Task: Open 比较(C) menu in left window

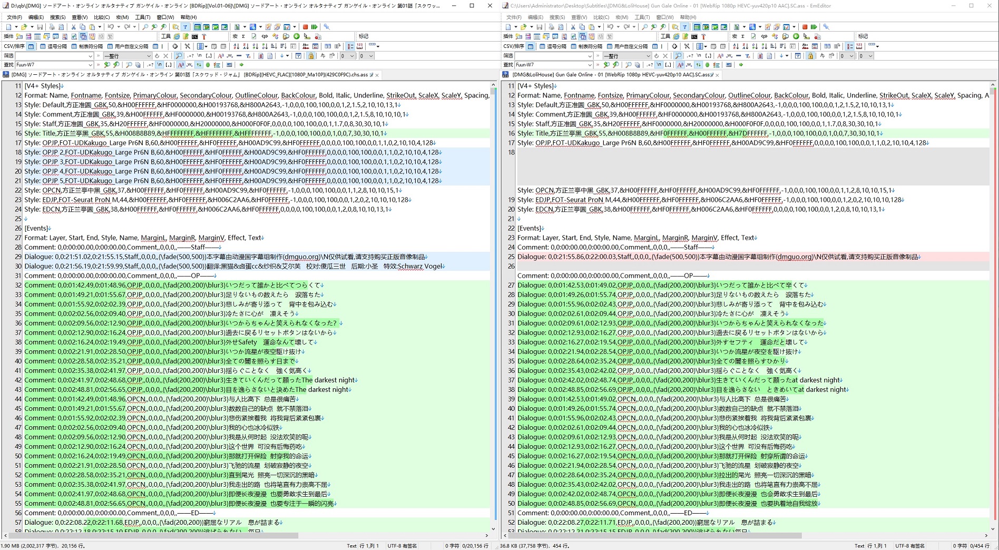Action: (x=102, y=17)
